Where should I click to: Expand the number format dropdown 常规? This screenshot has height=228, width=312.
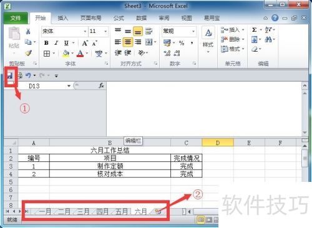193,31
